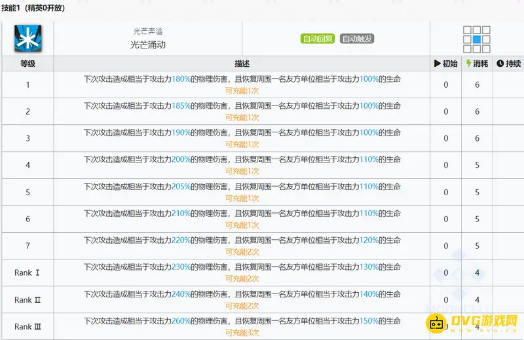Click the skill subtitle 光芒奔溢
Image resolution: width=524 pixels, height=340 pixels.
(148, 31)
